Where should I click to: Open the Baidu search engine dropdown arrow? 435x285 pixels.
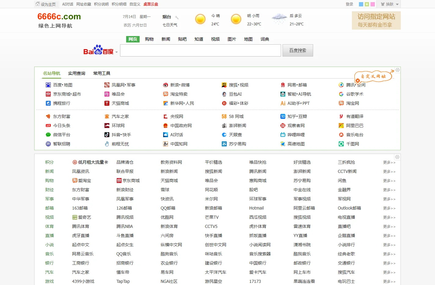116,52
